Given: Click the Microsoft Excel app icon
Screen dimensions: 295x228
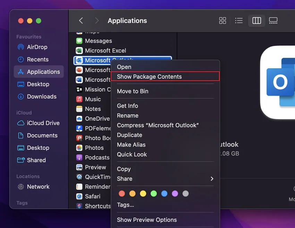Looking at the screenshot, I should pyautogui.click(x=79, y=51).
